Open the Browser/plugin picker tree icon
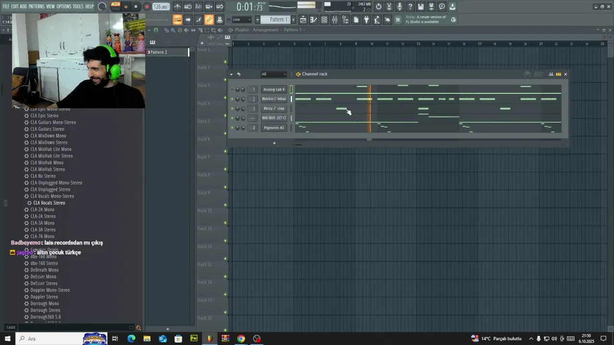Screen dimensions: 614x345 (345, 20)
